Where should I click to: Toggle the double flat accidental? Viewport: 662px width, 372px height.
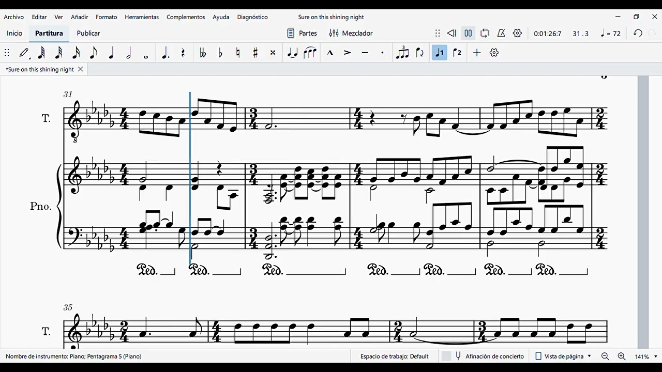pos(203,53)
